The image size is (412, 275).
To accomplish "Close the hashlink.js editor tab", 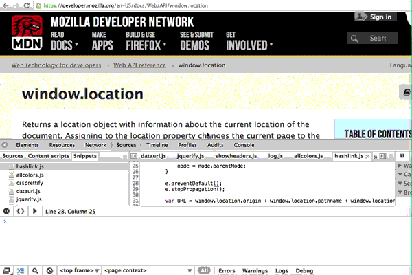I will 367,157.
